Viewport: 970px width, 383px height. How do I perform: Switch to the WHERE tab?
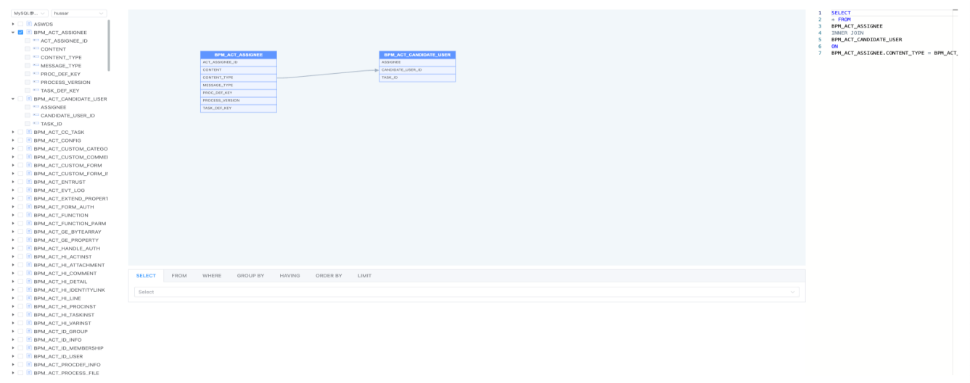click(x=212, y=276)
